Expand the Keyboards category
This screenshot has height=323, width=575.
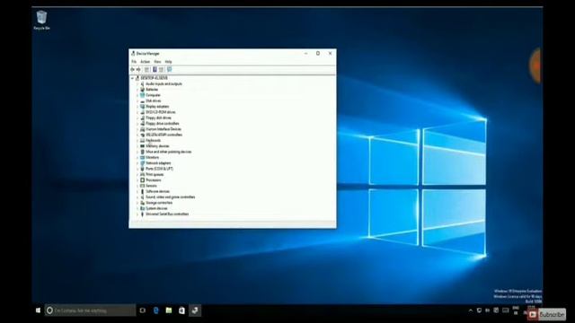pyautogui.click(x=137, y=141)
